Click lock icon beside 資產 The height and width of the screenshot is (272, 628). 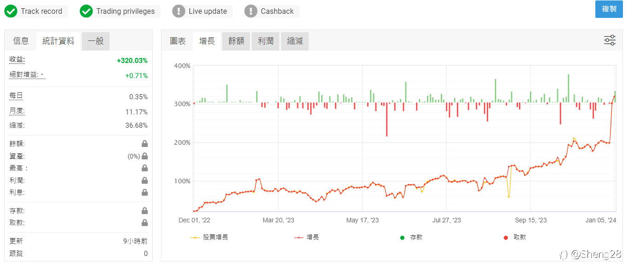pyautogui.click(x=144, y=156)
